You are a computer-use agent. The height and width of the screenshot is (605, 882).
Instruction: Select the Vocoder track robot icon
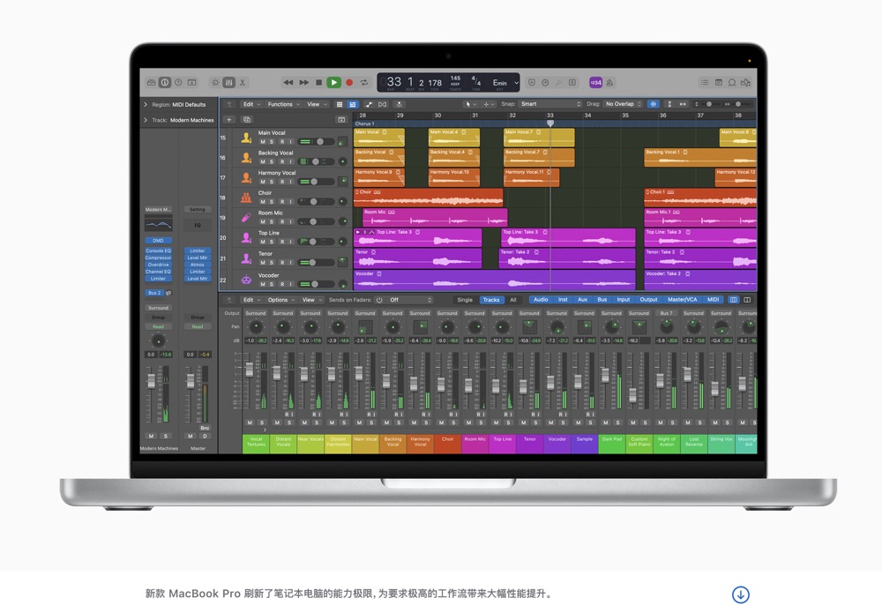click(x=246, y=280)
